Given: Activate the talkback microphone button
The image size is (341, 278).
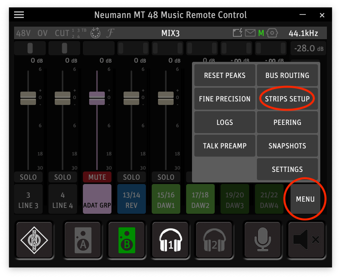Looking at the screenshot, I should 263,240.
